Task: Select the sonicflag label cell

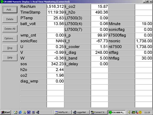Action: (x=122, y=30)
